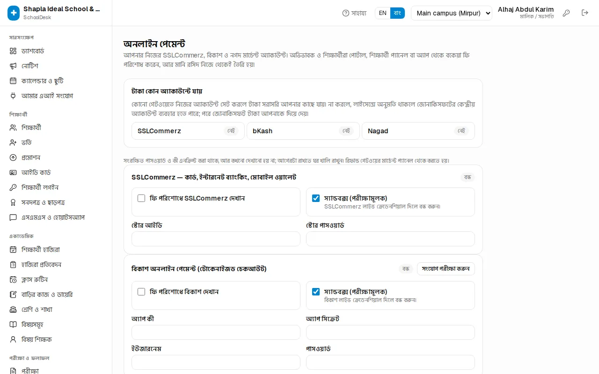Click the SSLCommerz স্টোর পাসওয়ার্ড input field
The width and height of the screenshot is (599, 374).
[390, 239]
